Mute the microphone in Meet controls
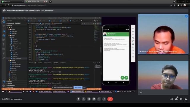Viewport: 190px width, 107px height. (78, 99)
